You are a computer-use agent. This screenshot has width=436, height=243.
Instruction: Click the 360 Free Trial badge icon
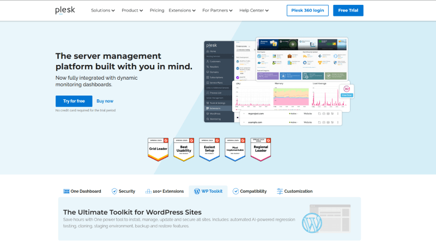[347, 91]
